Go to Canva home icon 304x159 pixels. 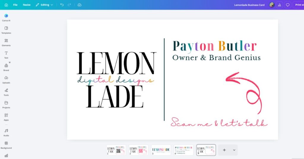[x=6, y=5]
